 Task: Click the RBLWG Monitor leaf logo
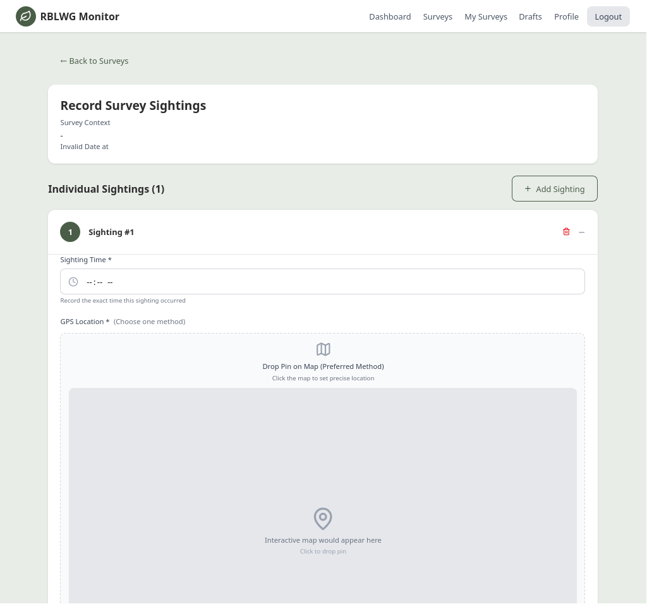[25, 16]
